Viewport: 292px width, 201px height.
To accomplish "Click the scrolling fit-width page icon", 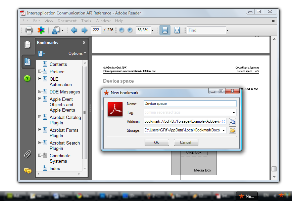I will click(x=165, y=30).
